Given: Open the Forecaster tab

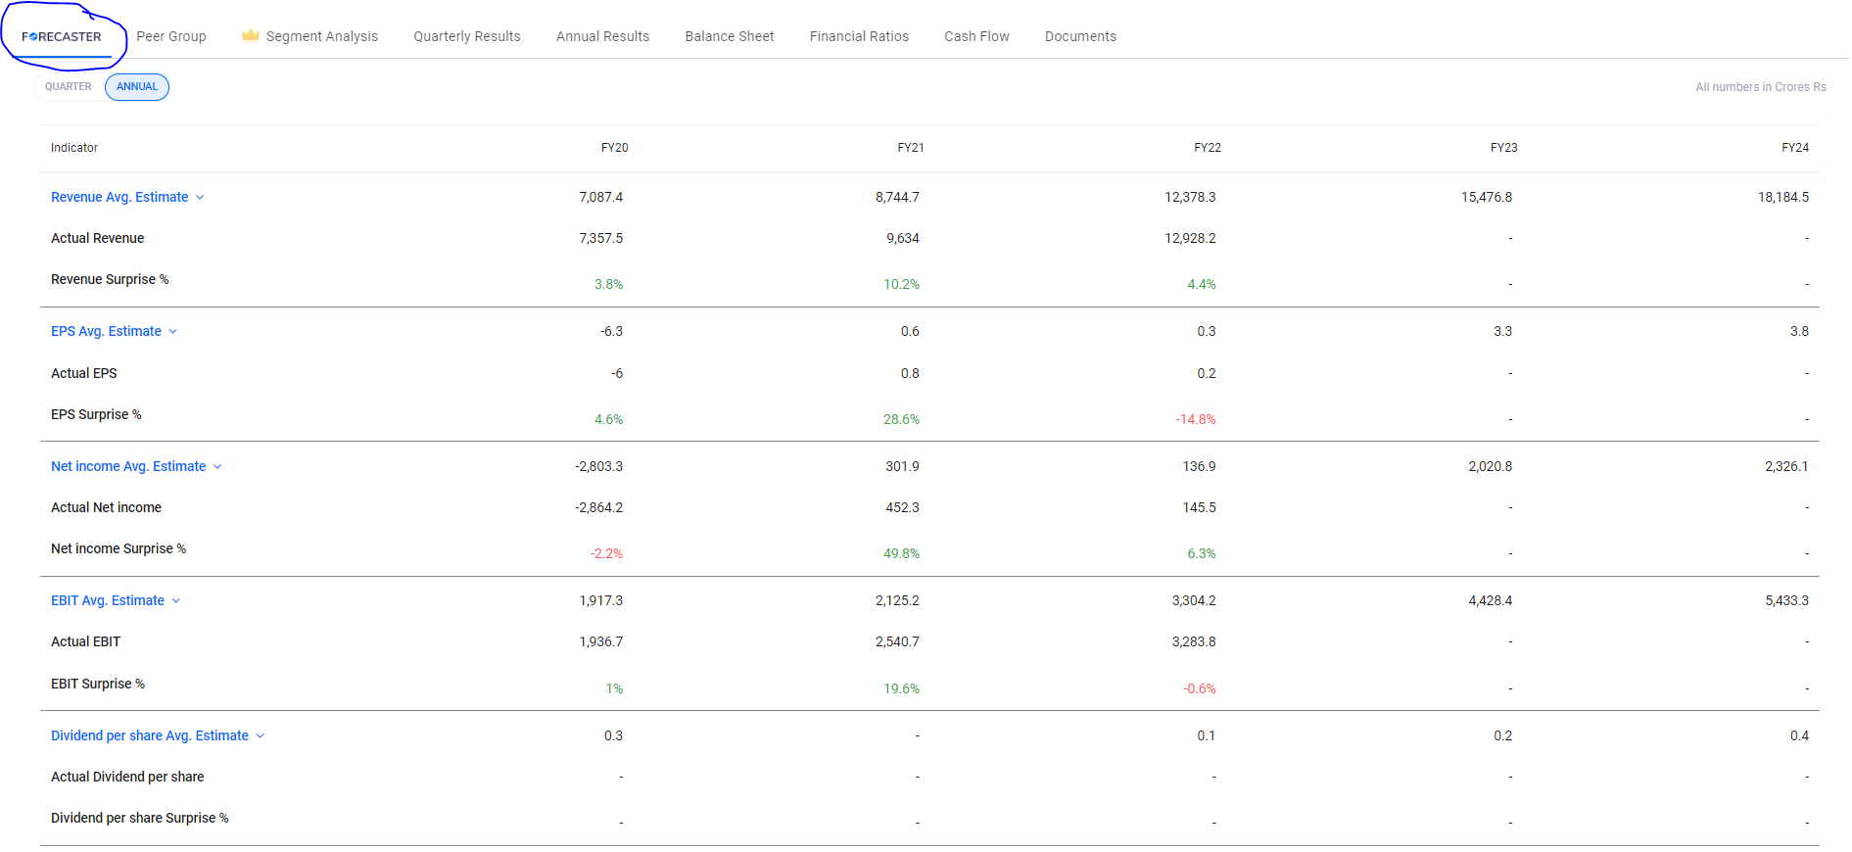Looking at the screenshot, I should point(62,36).
